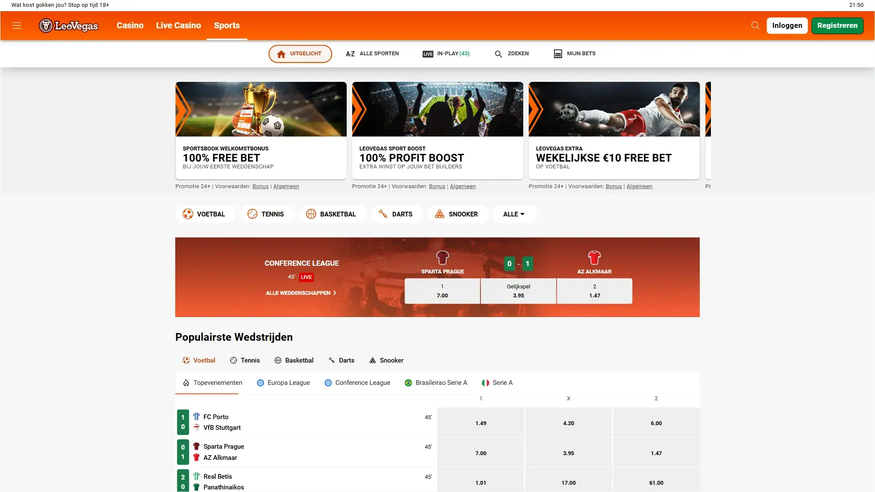Open FC Porto match row

[x=306, y=422]
